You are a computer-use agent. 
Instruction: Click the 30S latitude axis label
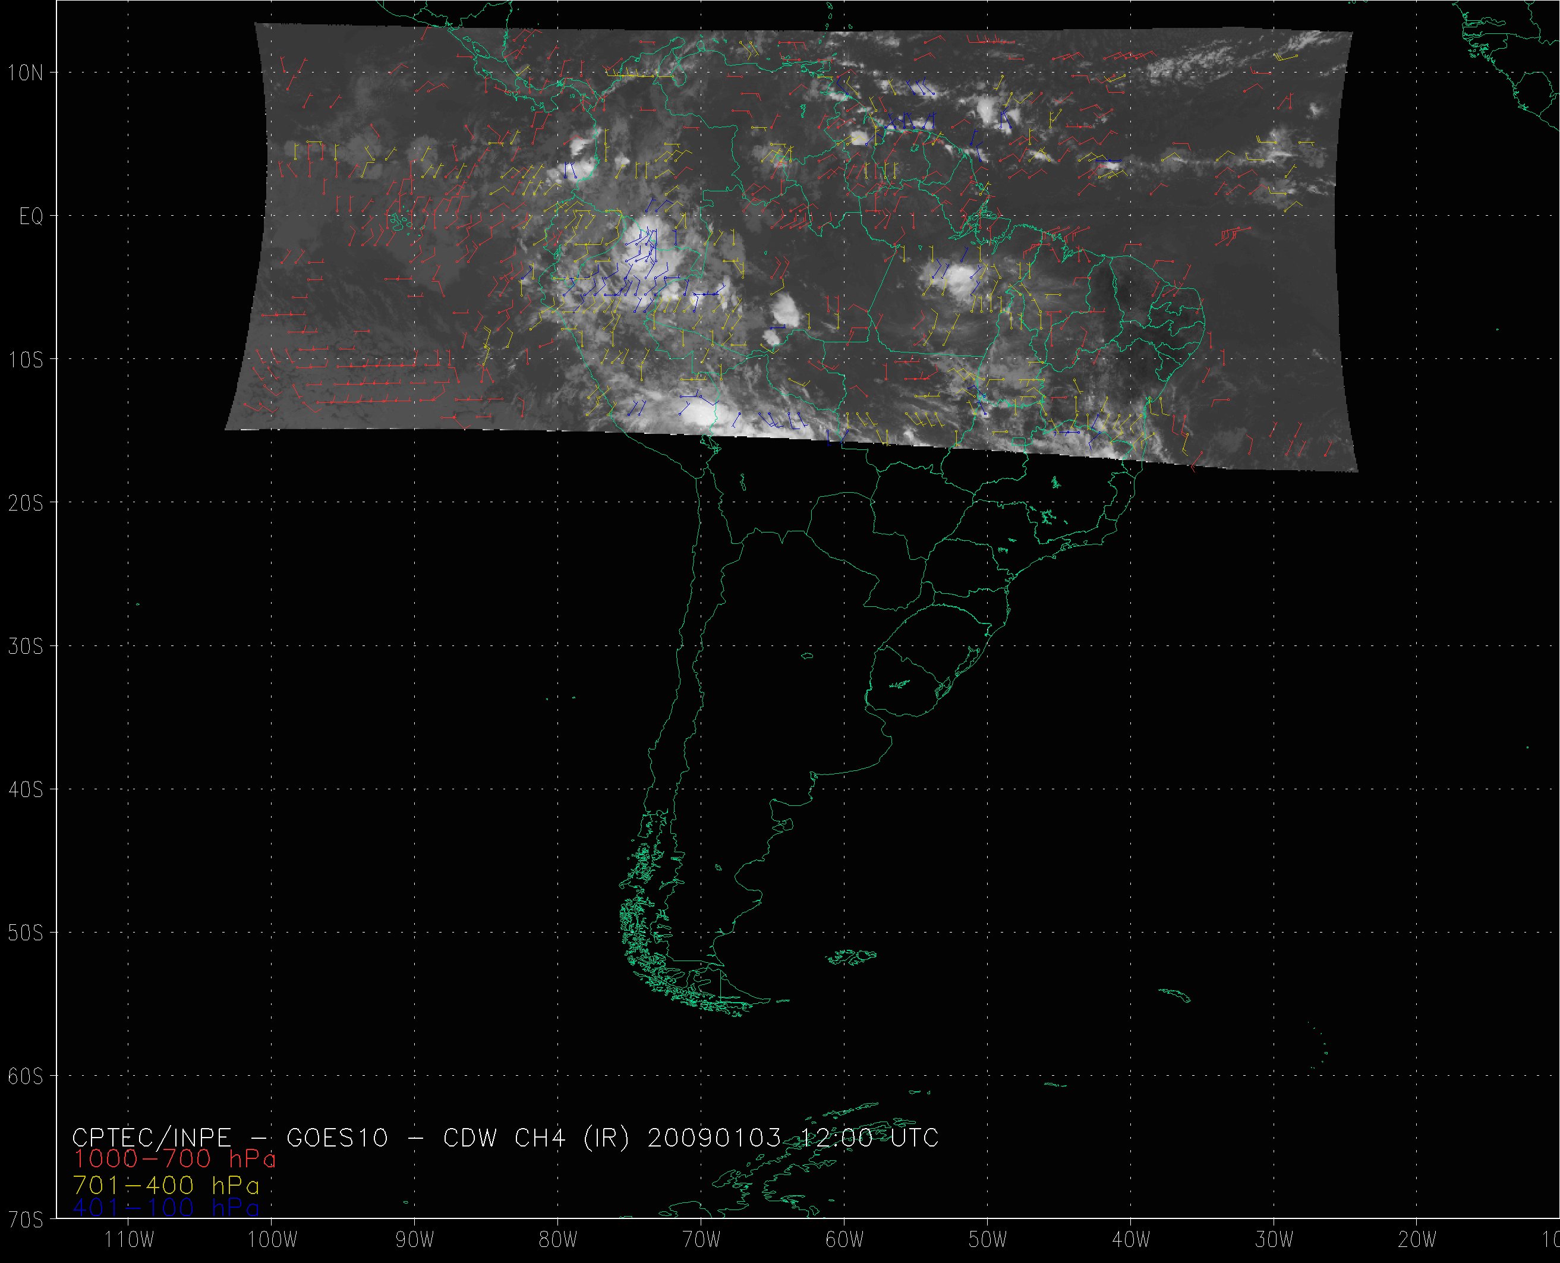click(x=26, y=646)
